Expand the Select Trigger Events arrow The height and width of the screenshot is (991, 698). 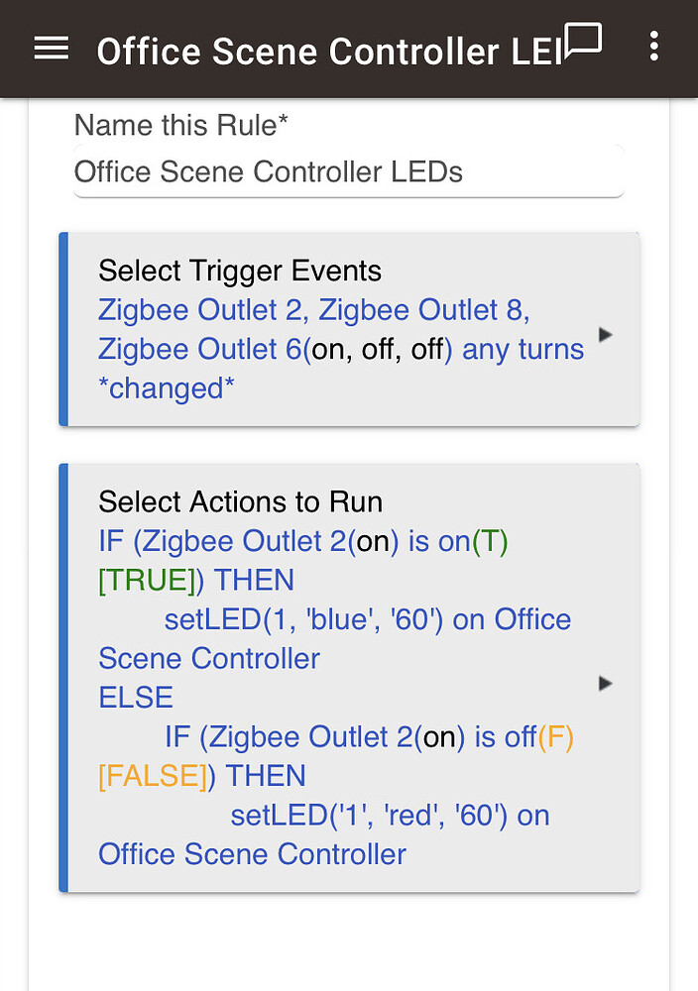tap(606, 335)
